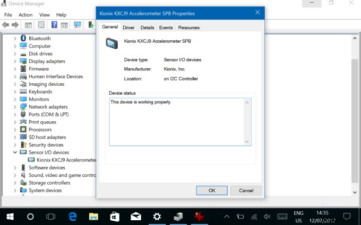Open File Explorer from the taskbar
The height and width of the screenshot is (225, 361).
point(93,217)
